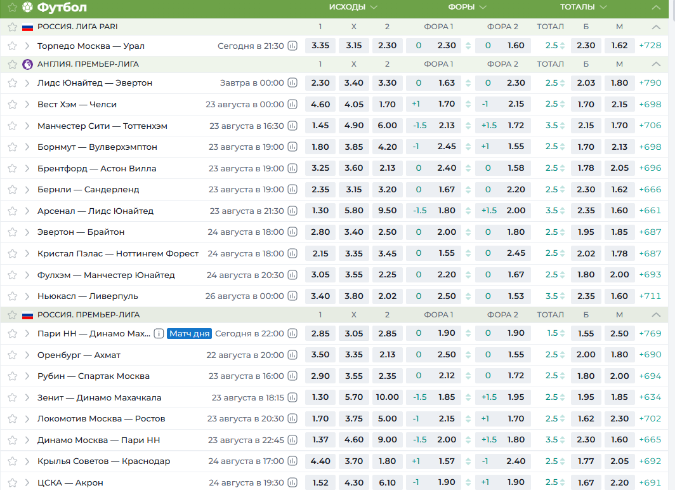The height and width of the screenshot is (490, 675).
Task: Open statistics icon for Манчестер Сити — Тоттенхэм
Action: pyautogui.click(x=292, y=126)
